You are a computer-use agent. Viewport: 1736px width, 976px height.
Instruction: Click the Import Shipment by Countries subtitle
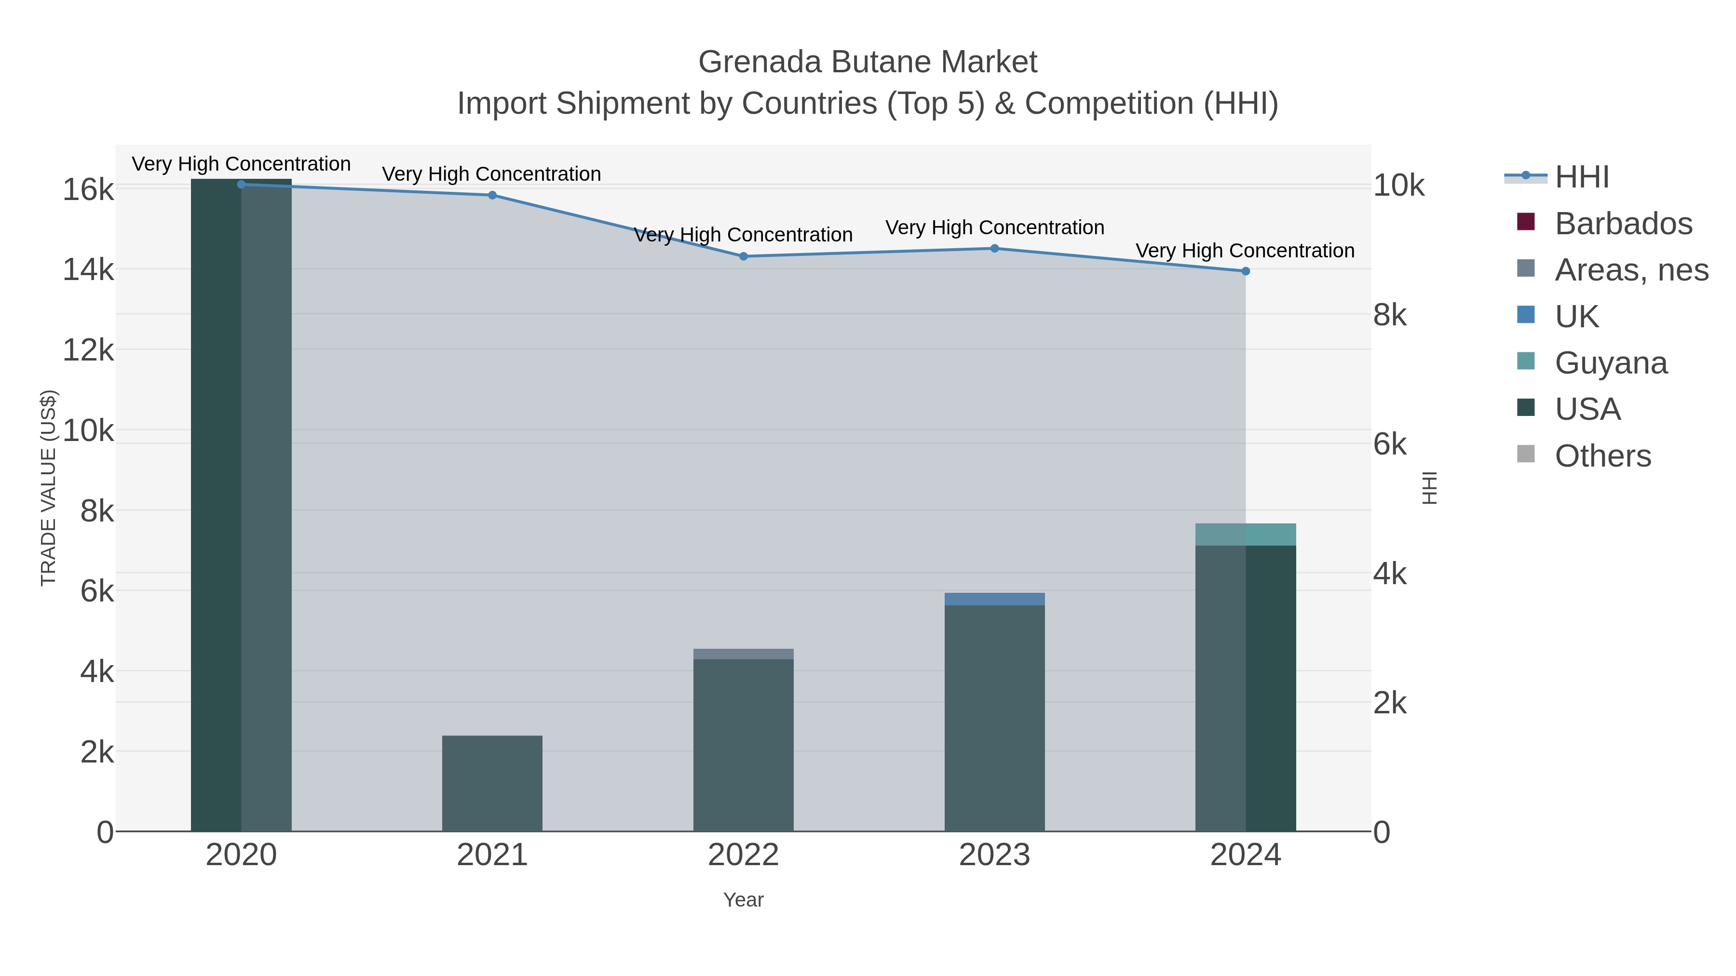click(868, 104)
